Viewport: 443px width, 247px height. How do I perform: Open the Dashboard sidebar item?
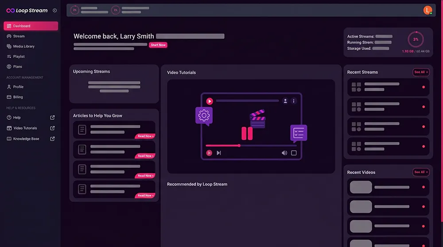[x=31, y=26]
